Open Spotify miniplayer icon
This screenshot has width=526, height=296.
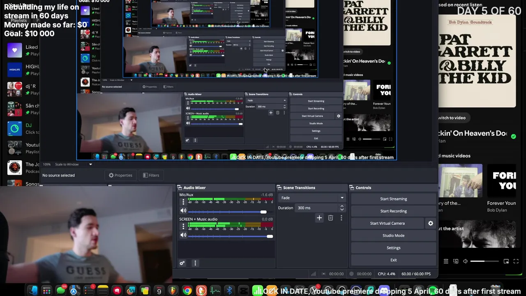(506, 261)
